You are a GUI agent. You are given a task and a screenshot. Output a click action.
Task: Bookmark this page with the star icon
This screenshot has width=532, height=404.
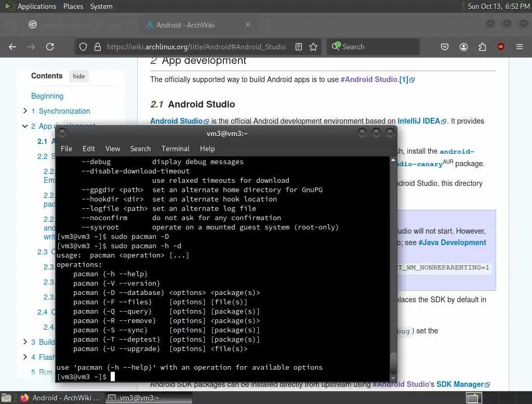click(x=313, y=47)
